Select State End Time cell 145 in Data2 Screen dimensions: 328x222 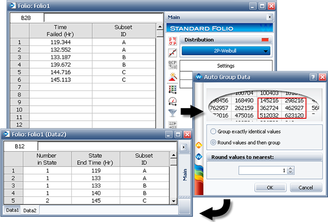pos(95,201)
